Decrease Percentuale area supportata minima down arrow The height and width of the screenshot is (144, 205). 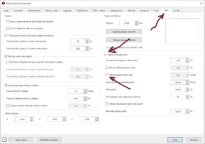(x=188, y=98)
